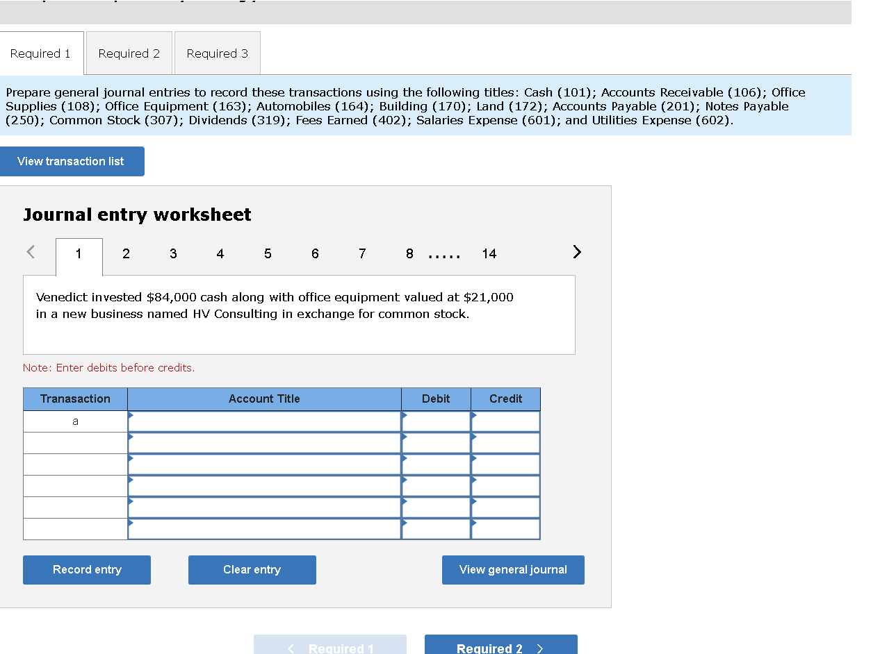Select transaction 5 in the pagination strip

tap(268, 253)
